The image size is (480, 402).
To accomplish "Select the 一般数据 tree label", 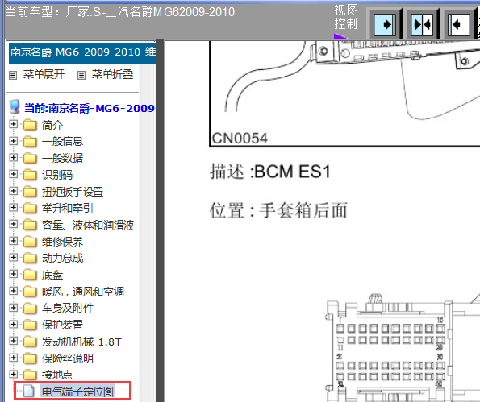I will [x=62, y=158].
